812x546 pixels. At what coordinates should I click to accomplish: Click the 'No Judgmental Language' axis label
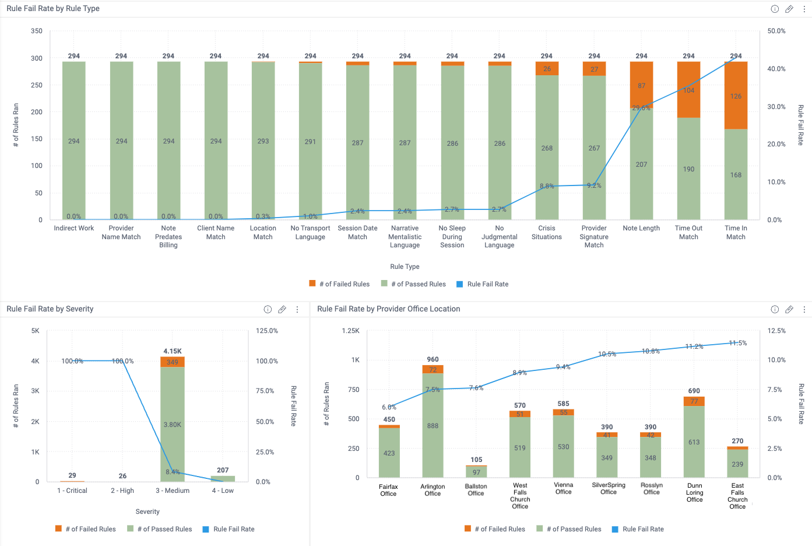500,236
